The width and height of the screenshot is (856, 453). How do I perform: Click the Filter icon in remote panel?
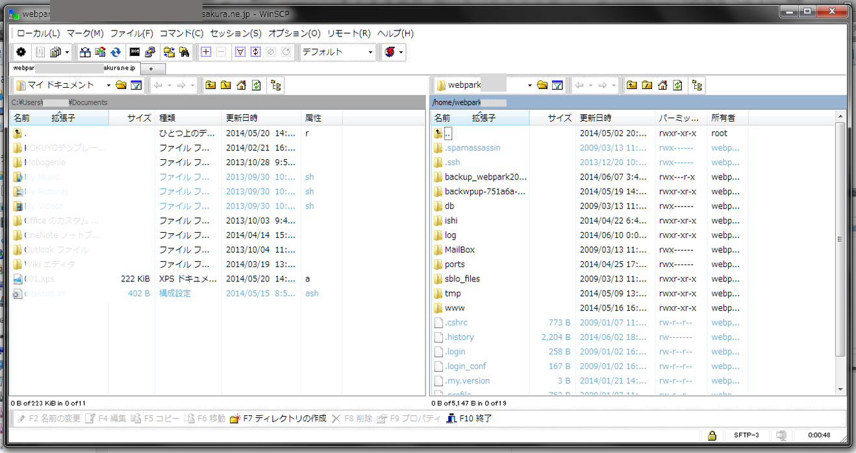click(557, 85)
